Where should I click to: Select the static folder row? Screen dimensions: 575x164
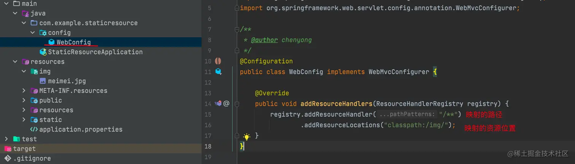click(101, 120)
